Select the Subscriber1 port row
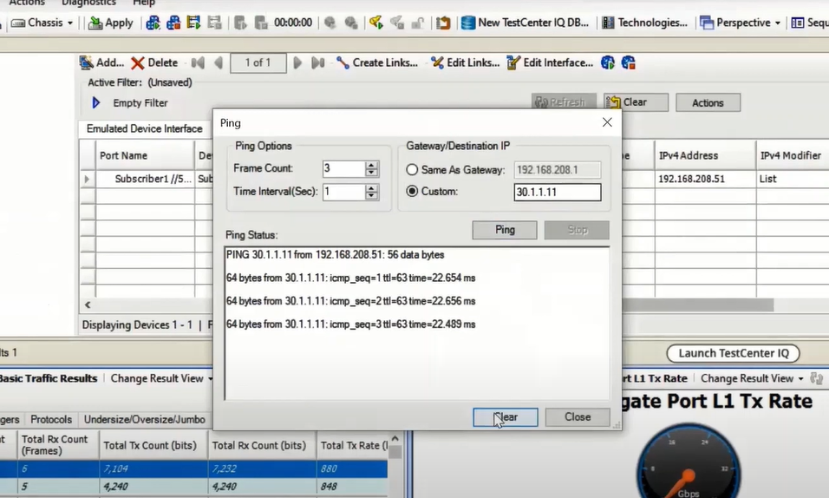Screen dimensions: 829x498 [x=153, y=179]
